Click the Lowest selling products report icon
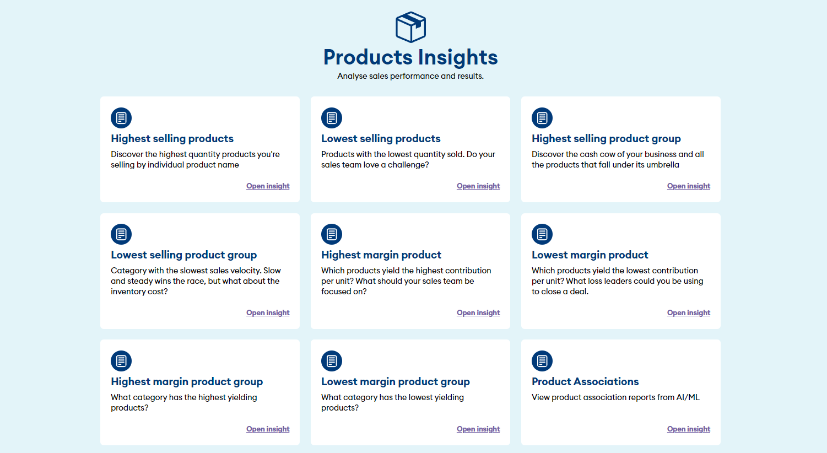Image resolution: width=827 pixels, height=453 pixels. pos(332,118)
